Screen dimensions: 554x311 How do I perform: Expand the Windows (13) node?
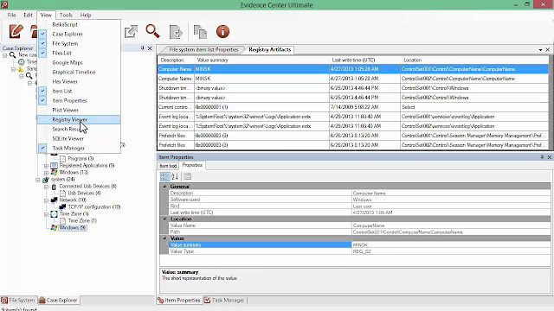pos(46,173)
